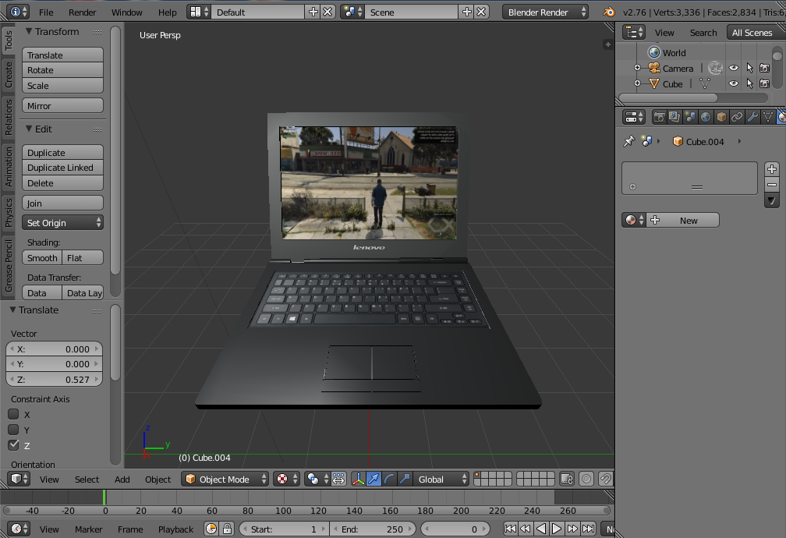Open the Render Layers properties tab

pyautogui.click(x=674, y=117)
